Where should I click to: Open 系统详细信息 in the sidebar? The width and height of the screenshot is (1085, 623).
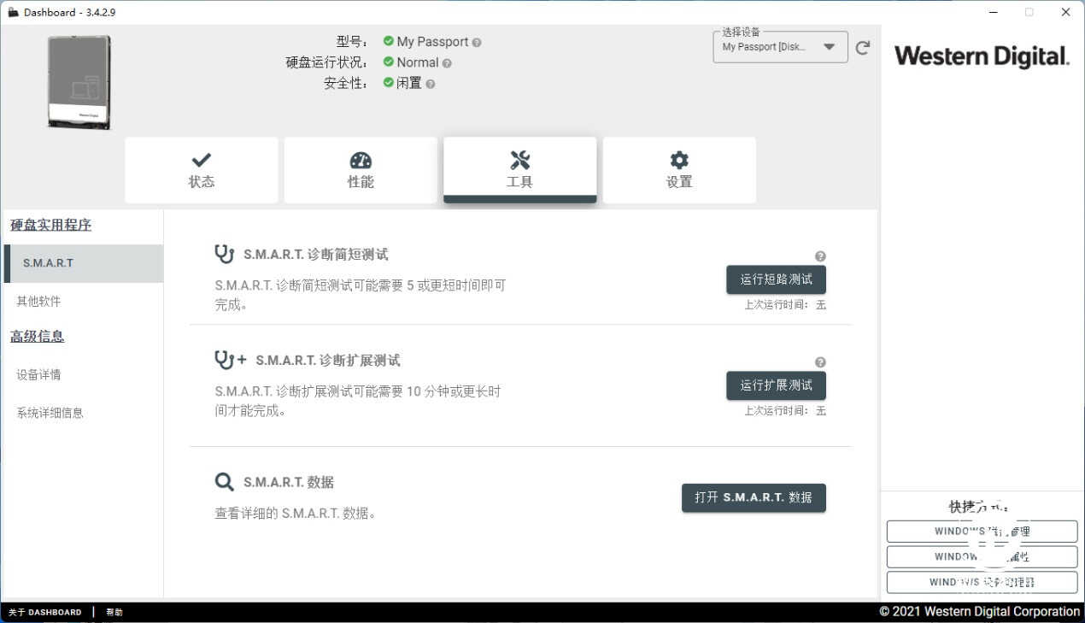[50, 413]
